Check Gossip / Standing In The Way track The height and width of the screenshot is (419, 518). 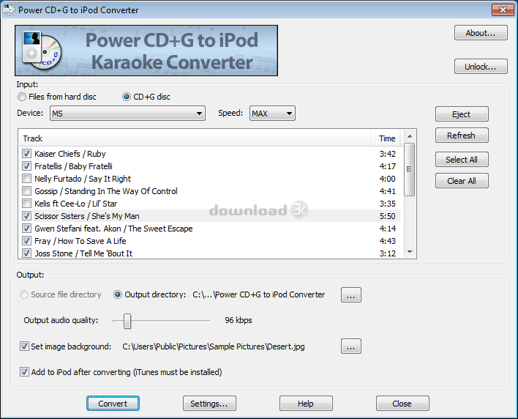[x=27, y=191]
